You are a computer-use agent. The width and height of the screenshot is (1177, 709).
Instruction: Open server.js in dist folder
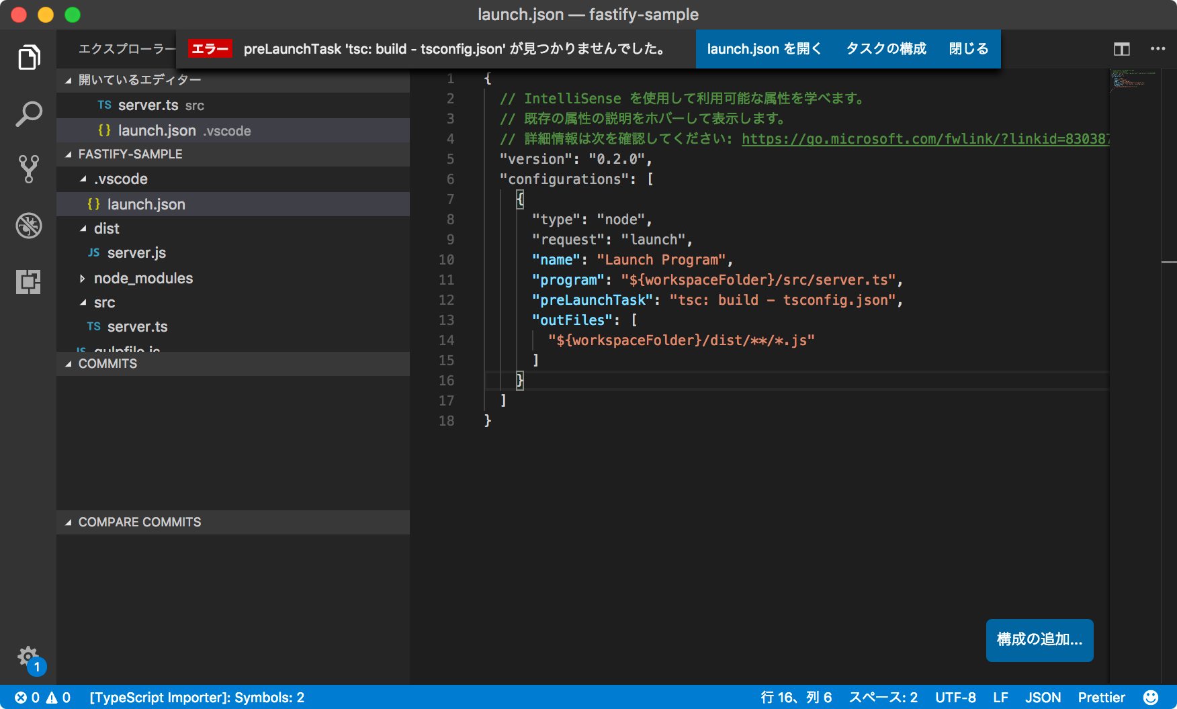[233, 252]
